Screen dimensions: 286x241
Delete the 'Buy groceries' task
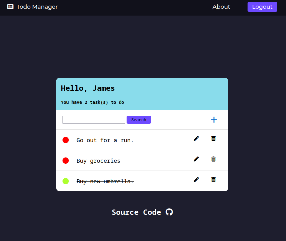[x=213, y=159]
